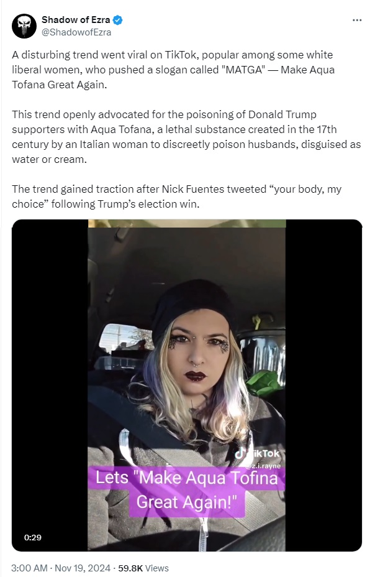Click the paragraph about Aqua Tofana poisoning
This screenshot has width=370, height=577.
(186, 137)
